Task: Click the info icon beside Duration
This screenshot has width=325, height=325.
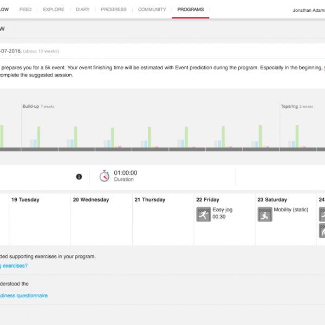Action: coord(79,177)
